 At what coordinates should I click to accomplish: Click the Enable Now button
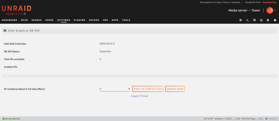(175, 89)
